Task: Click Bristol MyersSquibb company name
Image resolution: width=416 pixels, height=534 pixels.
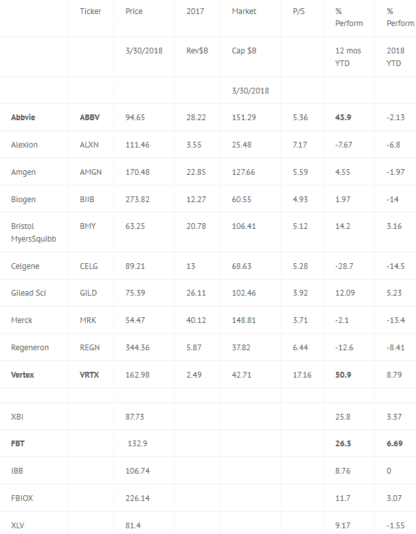Action: [33, 232]
